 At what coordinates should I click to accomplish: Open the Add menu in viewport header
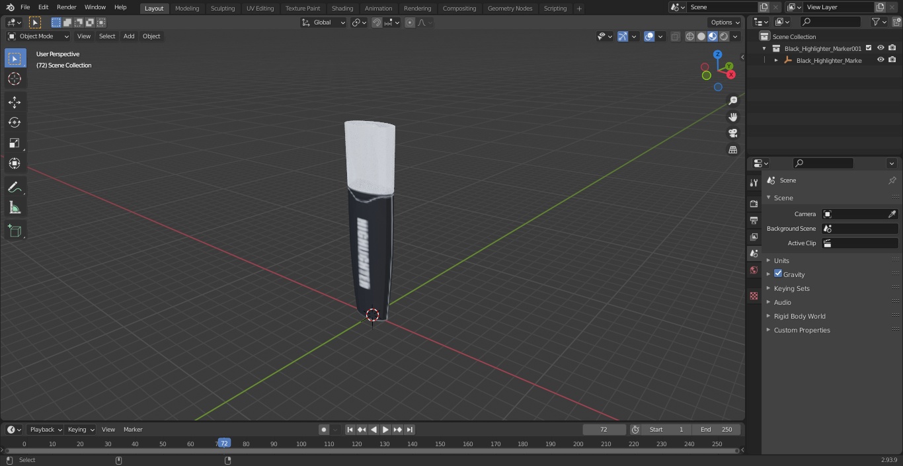(129, 36)
